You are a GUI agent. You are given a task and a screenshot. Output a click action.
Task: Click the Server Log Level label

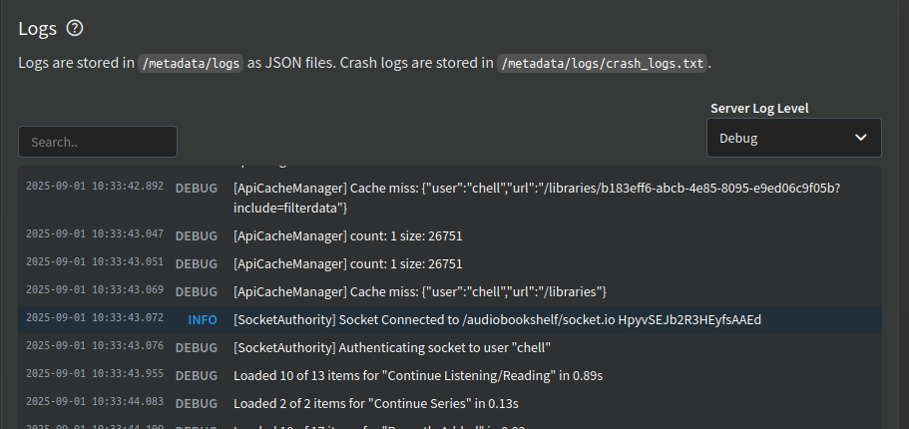[x=759, y=108]
